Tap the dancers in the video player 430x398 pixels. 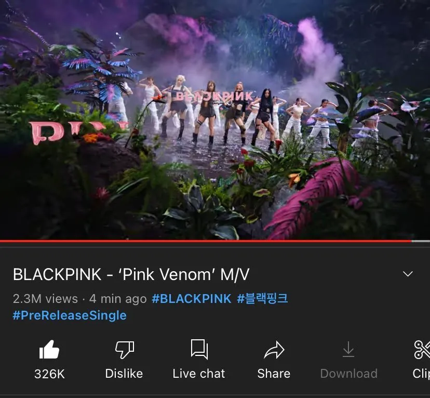coord(219,112)
